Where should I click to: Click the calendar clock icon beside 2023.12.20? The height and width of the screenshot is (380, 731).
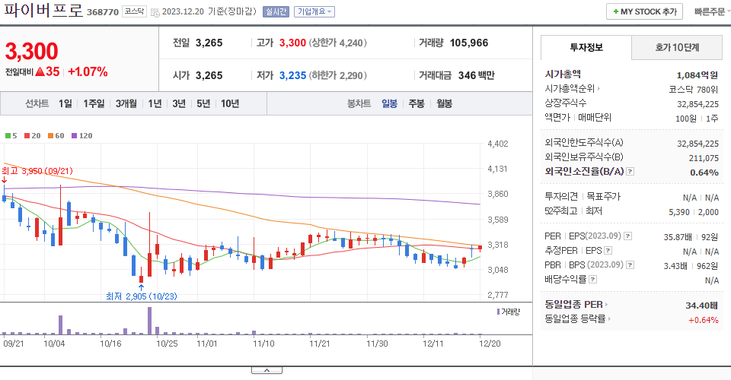click(155, 13)
